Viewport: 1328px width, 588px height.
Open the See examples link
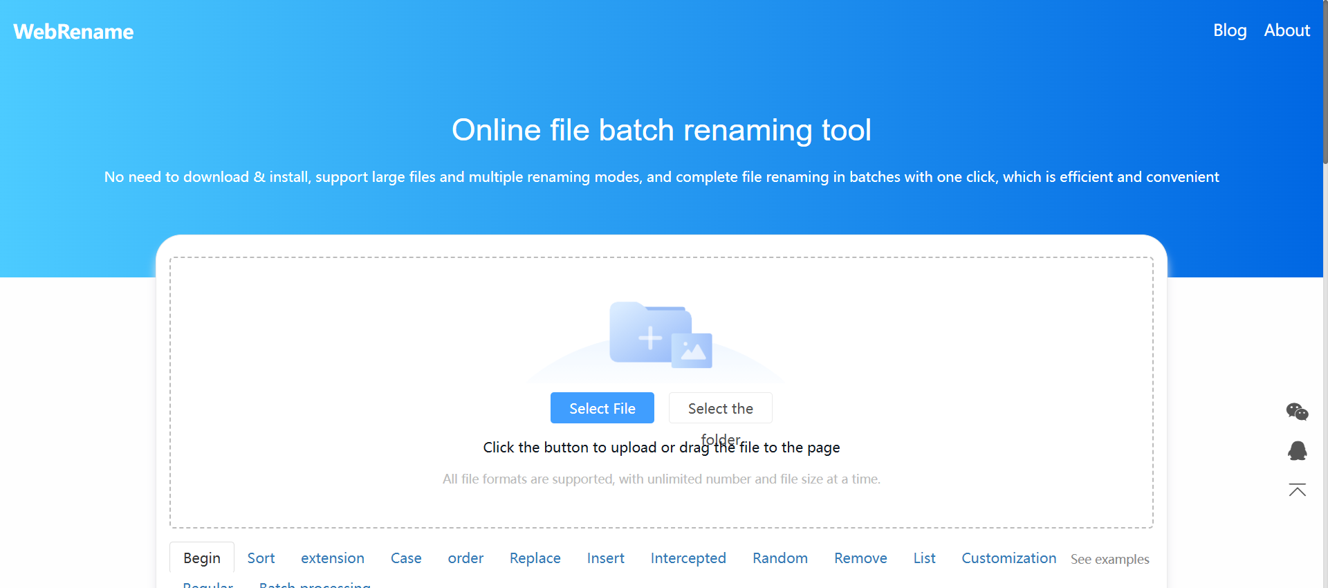coord(1110,559)
